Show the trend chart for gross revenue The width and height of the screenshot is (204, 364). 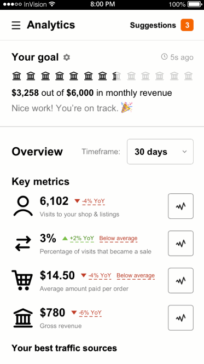coord(180,317)
